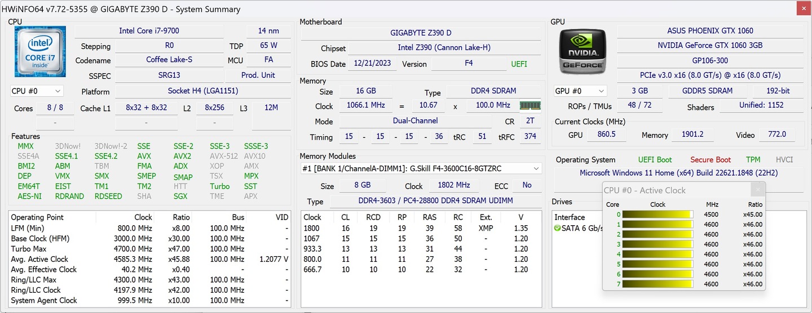The width and height of the screenshot is (812, 313).
Task: Select the 933.3 clock timing row
Action: [421, 249]
